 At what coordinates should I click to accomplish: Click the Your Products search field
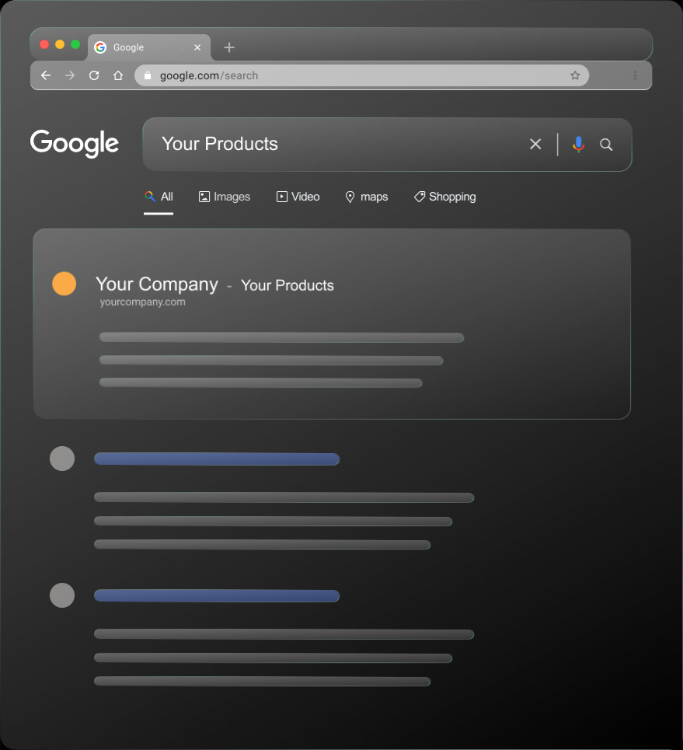[x=334, y=144]
